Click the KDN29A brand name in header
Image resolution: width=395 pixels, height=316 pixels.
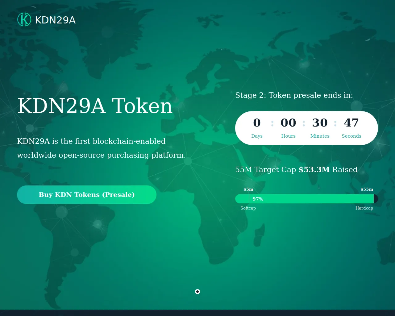coord(55,20)
